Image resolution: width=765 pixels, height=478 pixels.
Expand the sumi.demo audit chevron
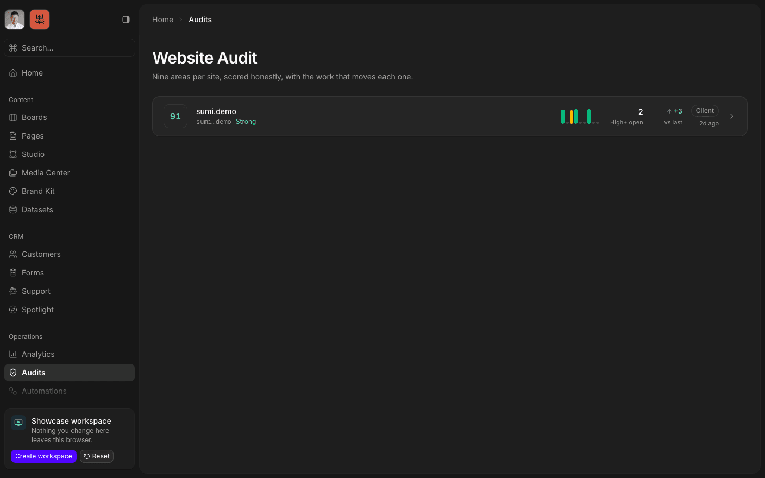[x=732, y=116]
